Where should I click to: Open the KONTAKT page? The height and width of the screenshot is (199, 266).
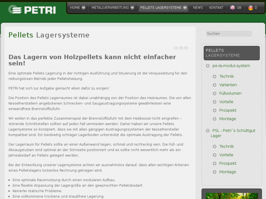(216, 8)
